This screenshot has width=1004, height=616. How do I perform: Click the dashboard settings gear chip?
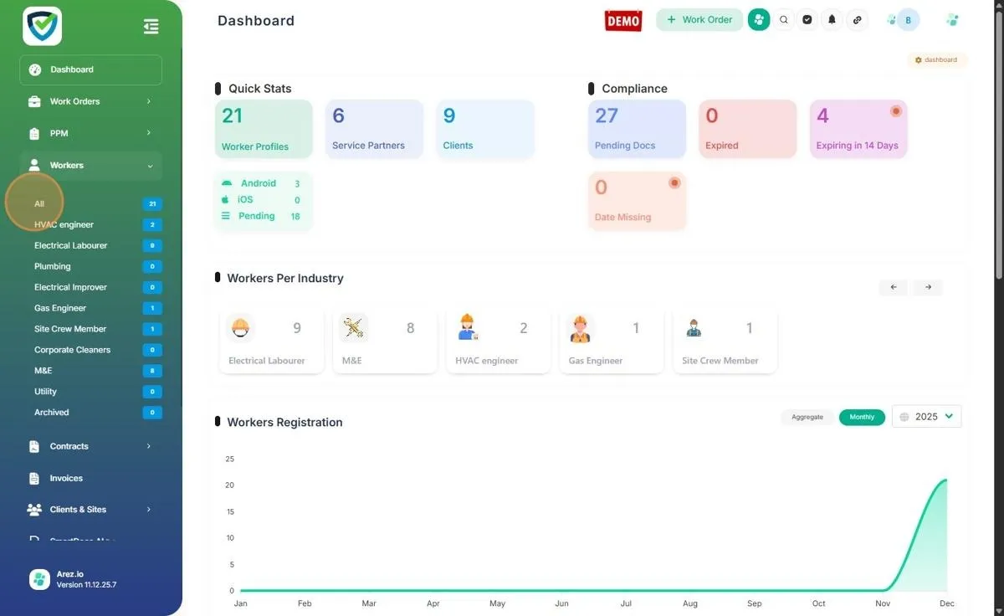pyautogui.click(x=936, y=60)
